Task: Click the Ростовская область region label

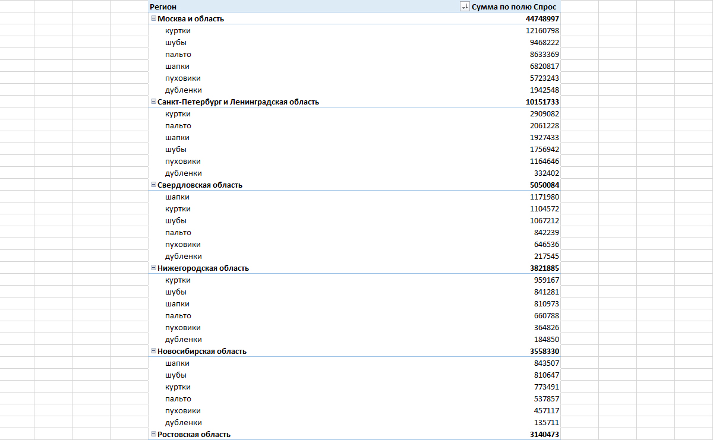Action: coord(194,434)
